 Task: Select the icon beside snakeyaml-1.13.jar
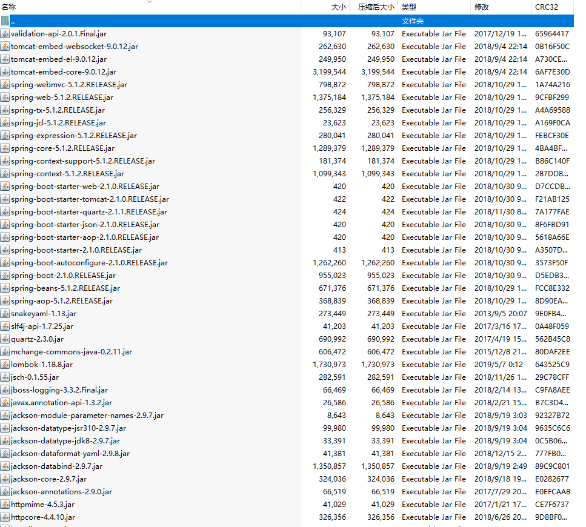5,313
